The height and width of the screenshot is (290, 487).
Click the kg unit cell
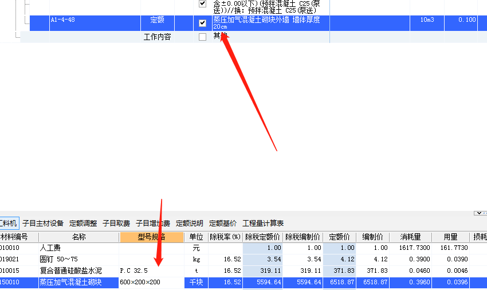tap(196, 259)
